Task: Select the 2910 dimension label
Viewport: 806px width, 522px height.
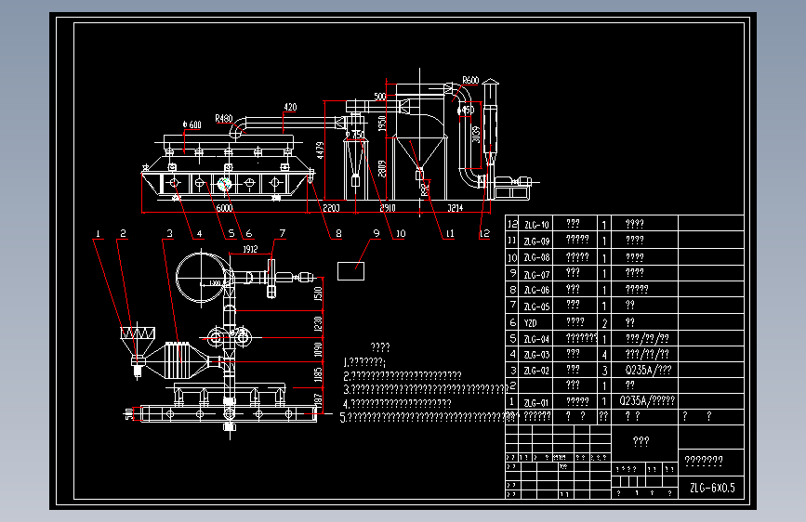Action: tap(388, 208)
